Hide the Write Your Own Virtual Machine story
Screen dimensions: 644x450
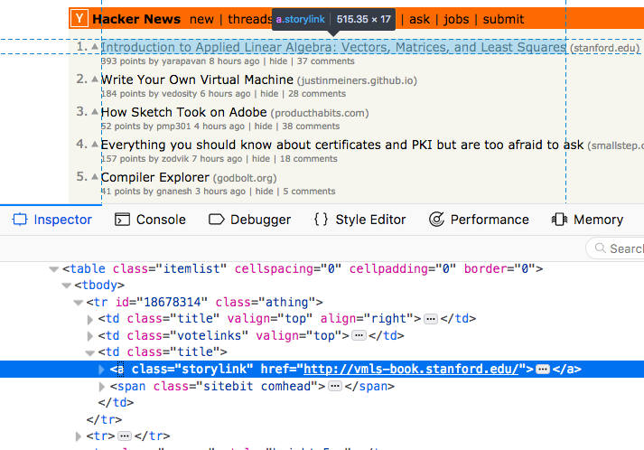point(269,94)
